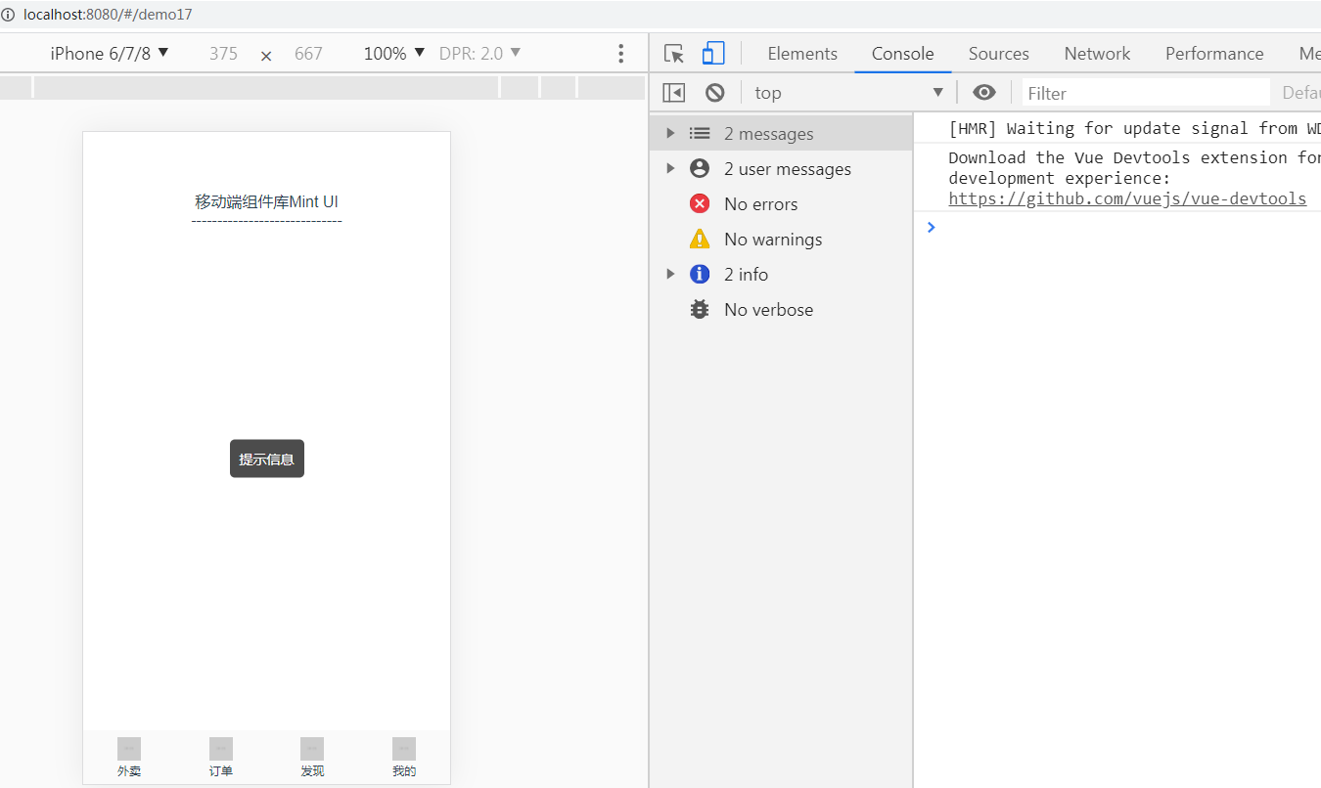Switch to the Elements tab
The height and width of the screenshot is (788, 1321).
click(802, 54)
